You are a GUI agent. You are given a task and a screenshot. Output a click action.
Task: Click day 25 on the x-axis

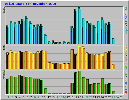[x=98, y=97]
